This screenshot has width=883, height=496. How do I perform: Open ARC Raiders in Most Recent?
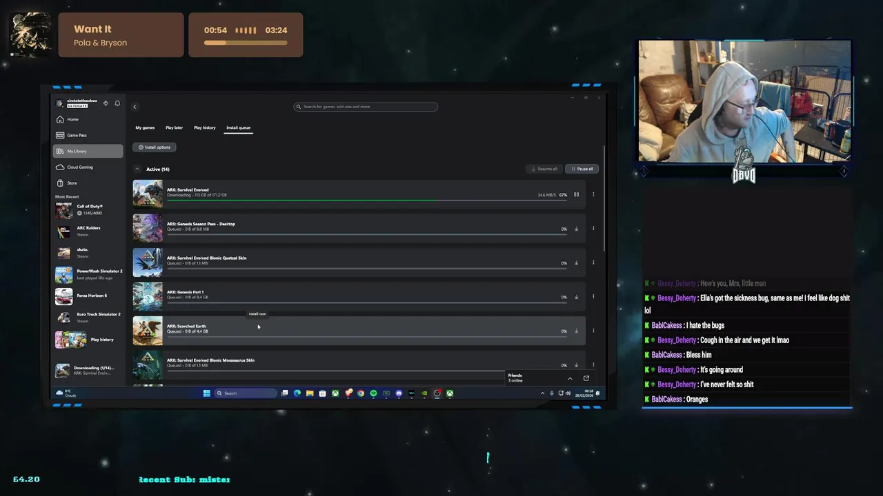point(88,231)
